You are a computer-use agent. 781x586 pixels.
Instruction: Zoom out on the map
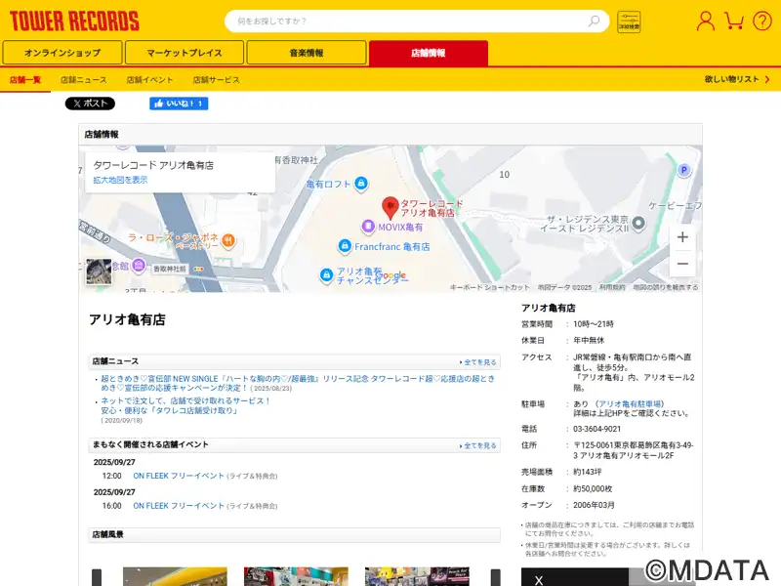[682, 264]
